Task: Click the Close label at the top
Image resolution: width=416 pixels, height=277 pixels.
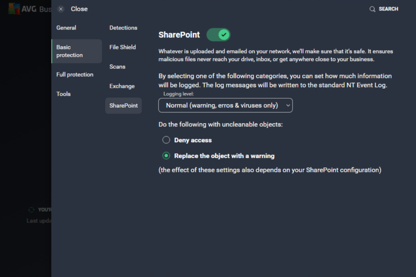Action: tap(79, 9)
